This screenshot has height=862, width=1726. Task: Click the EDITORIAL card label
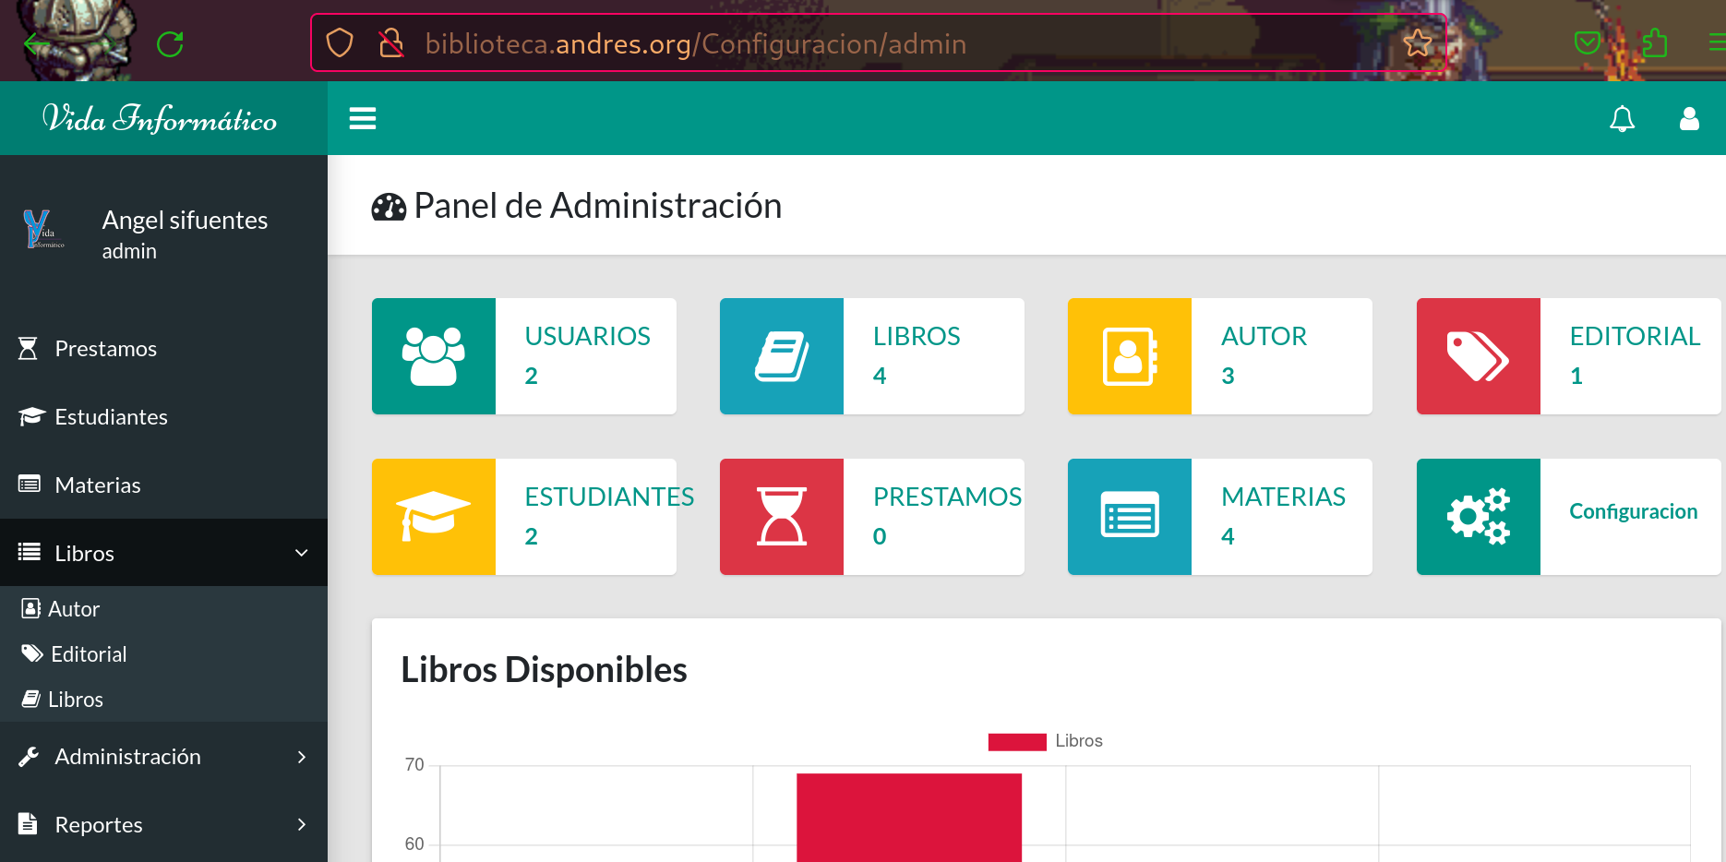click(x=1636, y=336)
